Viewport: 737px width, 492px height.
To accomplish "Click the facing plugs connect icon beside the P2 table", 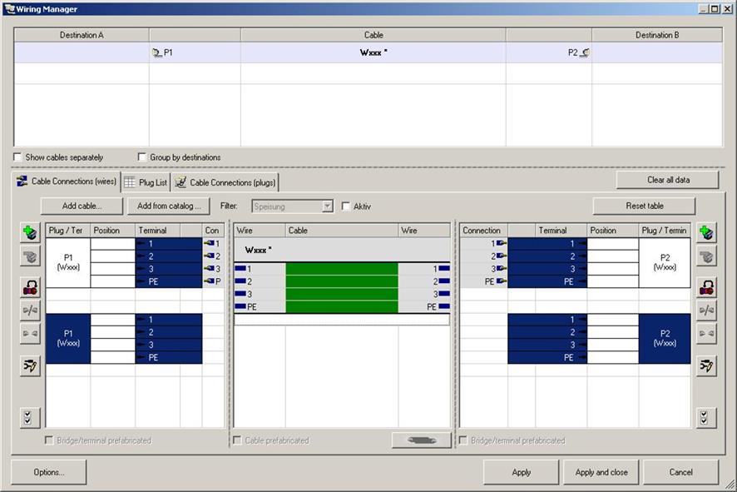I will (x=706, y=333).
